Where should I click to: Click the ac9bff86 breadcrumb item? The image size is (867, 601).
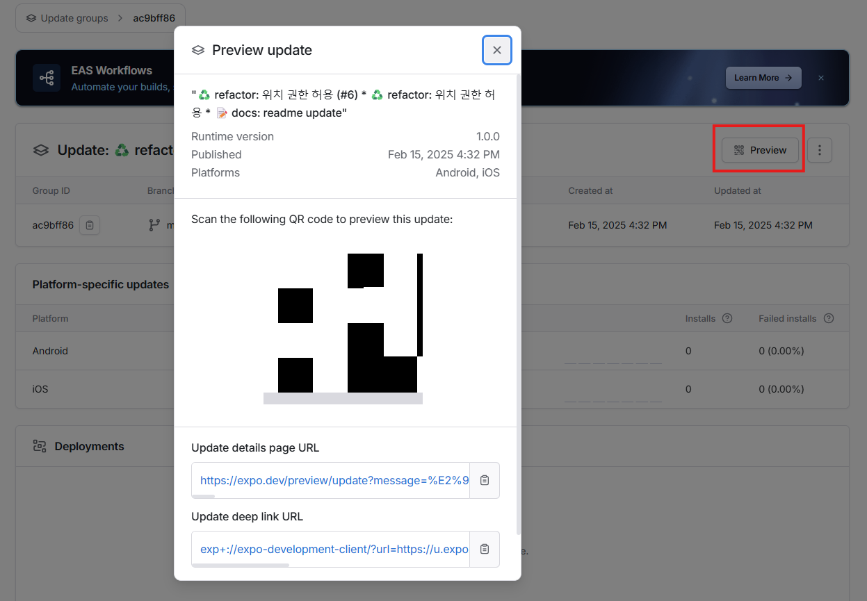coord(154,18)
